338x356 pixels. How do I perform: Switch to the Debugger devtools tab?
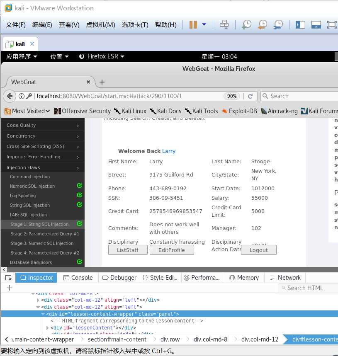tap(119, 278)
